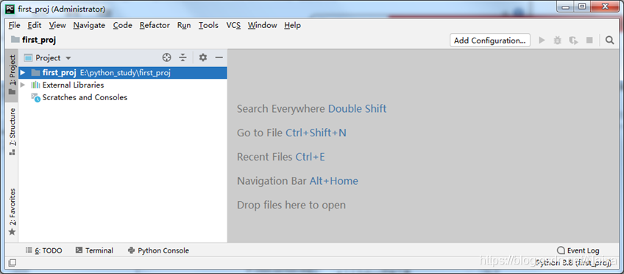The image size is (624, 274).
Task: Click the Double Shift shortcut text
Action: (357, 109)
